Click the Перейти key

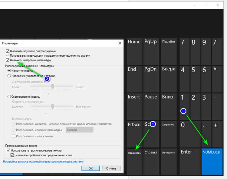click(169, 51)
